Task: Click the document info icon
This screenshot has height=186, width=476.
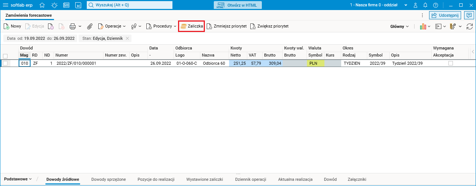Action: click(x=51, y=26)
